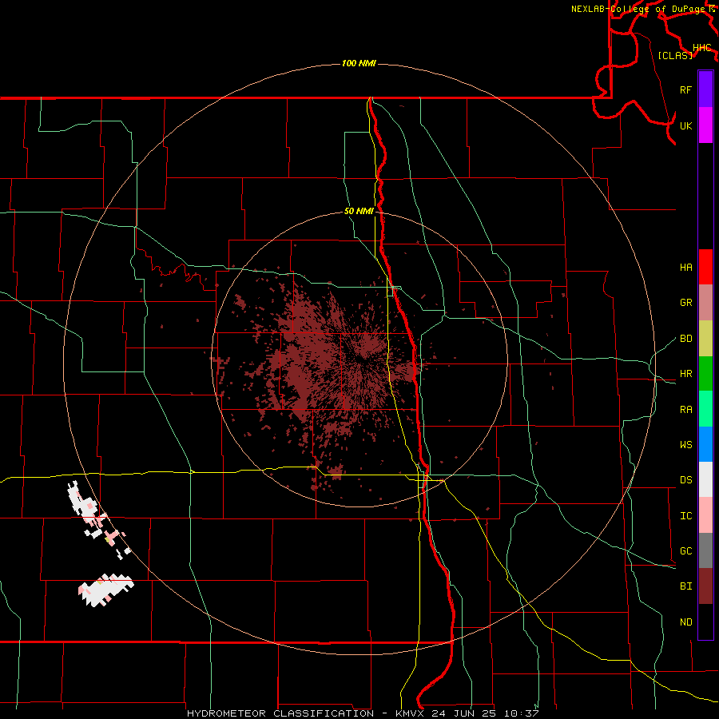Click the "BI" legend label
719x719 pixels.
point(685,586)
